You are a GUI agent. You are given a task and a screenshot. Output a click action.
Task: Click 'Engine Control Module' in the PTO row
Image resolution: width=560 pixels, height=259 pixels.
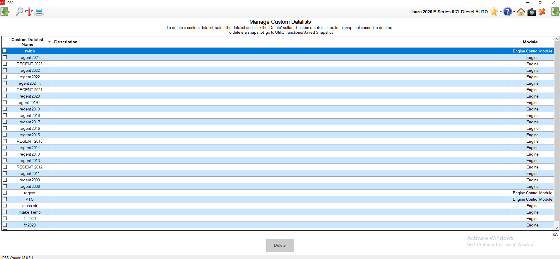click(x=532, y=199)
